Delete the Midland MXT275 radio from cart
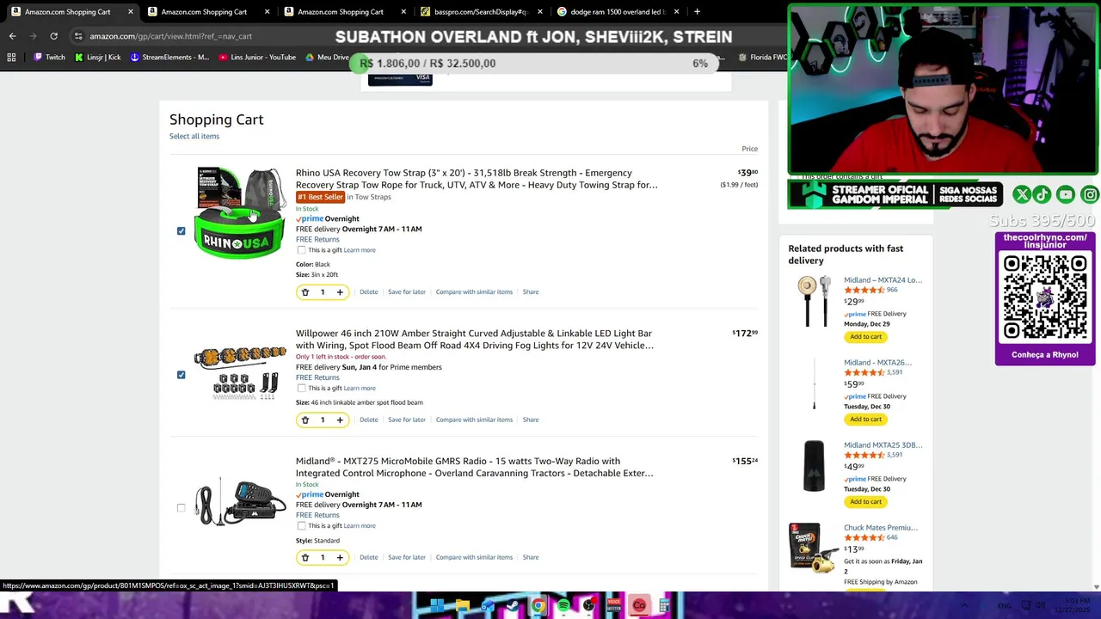The width and height of the screenshot is (1101, 619). pyautogui.click(x=369, y=558)
